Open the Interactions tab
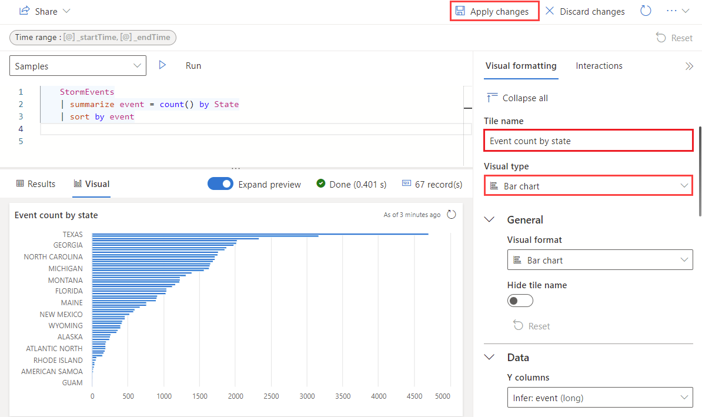The height and width of the screenshot is (417, 702). (599, 66)
